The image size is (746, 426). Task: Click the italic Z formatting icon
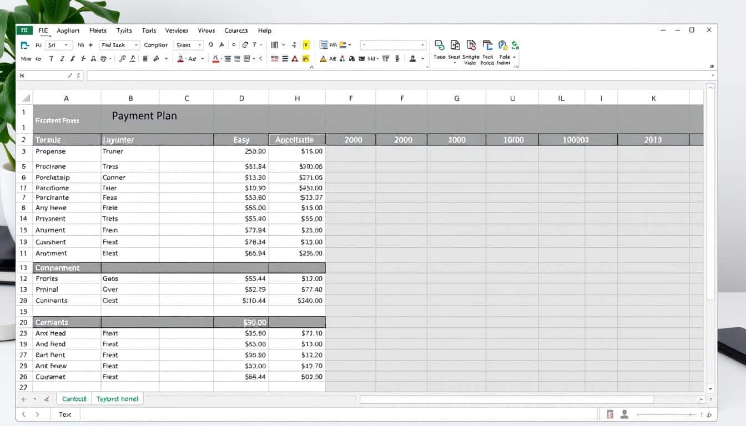(62, 58)
